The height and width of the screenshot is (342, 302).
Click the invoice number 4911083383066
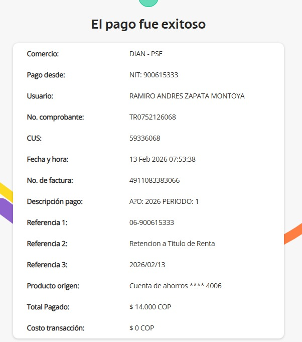155,180
